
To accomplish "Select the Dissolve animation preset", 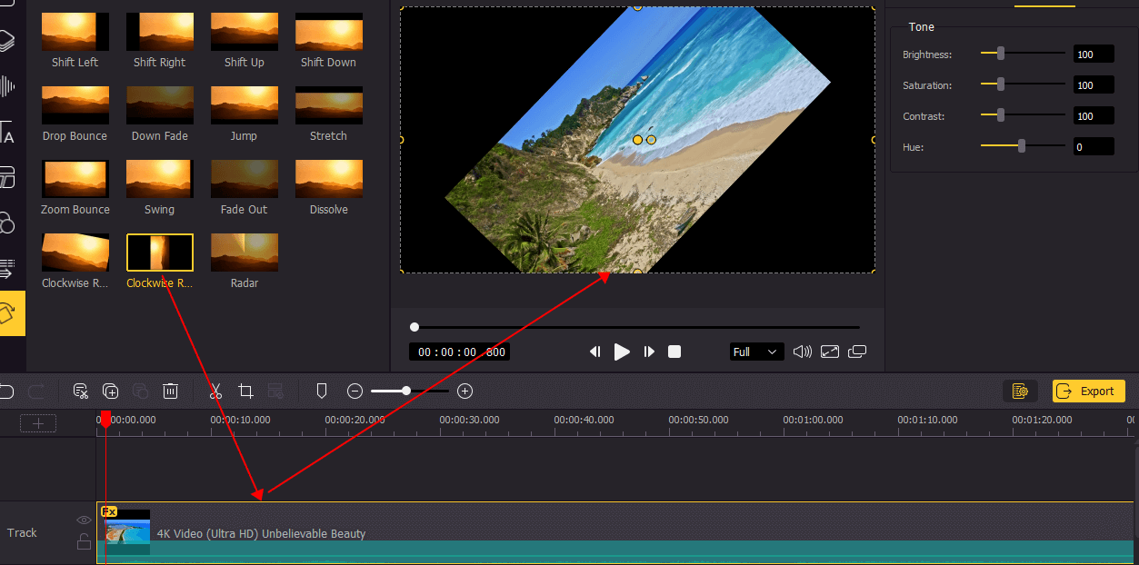I will 328,179.
